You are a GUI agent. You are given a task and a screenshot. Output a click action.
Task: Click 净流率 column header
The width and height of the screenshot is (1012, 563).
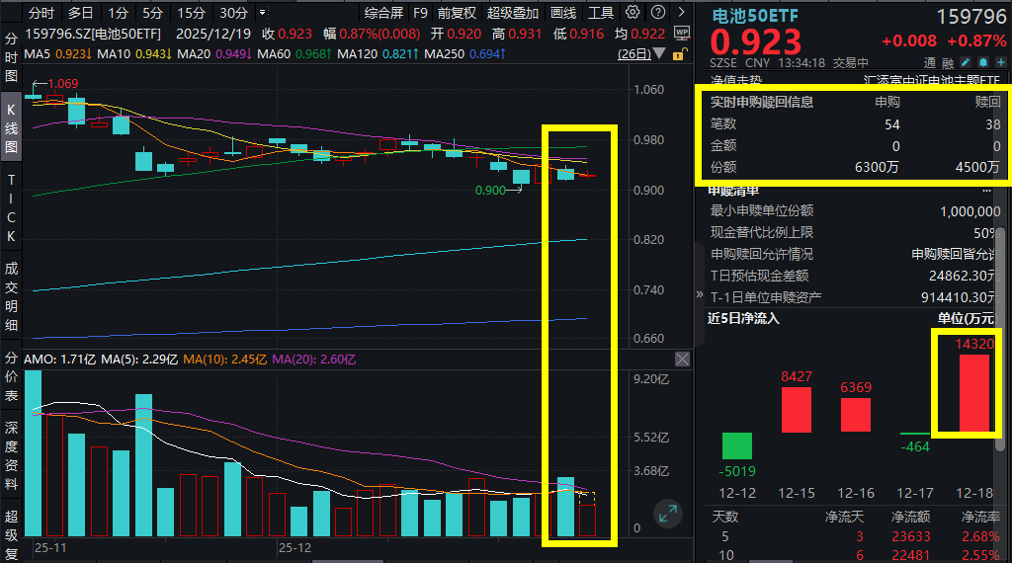click(x=980, y=517)
